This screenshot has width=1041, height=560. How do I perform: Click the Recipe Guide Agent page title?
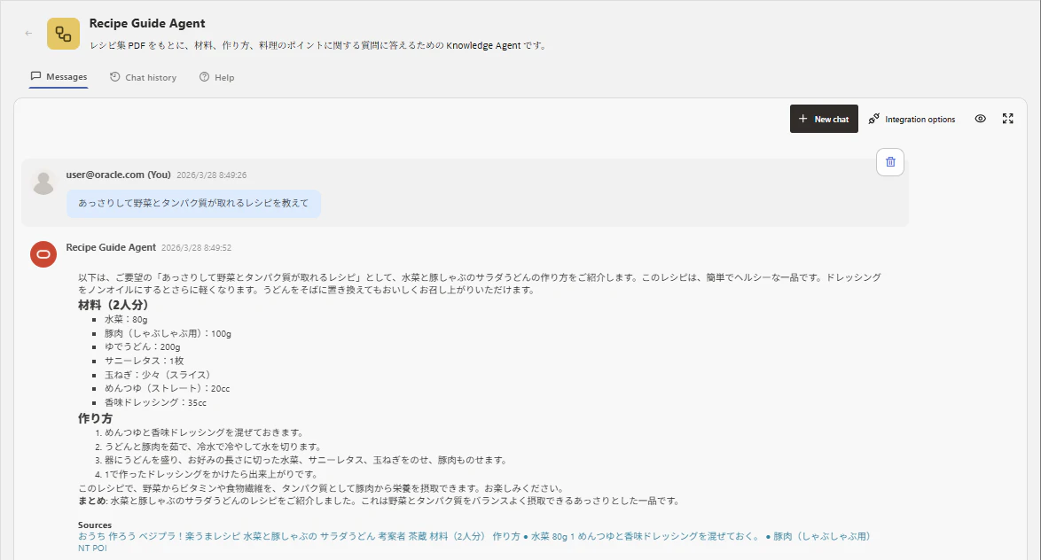[147, 23]
